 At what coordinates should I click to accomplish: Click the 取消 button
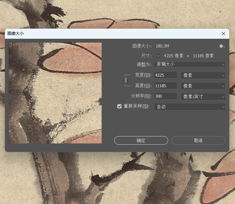(x=198, y=140)
